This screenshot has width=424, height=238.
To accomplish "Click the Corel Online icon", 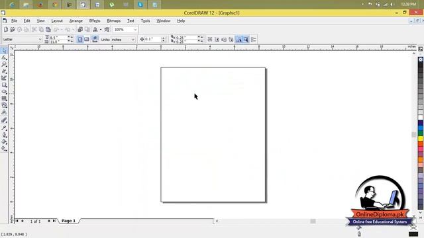I will point(107,29).
